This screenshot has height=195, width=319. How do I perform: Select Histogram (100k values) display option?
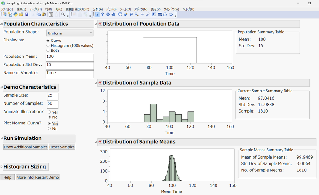tap(48, 46)
